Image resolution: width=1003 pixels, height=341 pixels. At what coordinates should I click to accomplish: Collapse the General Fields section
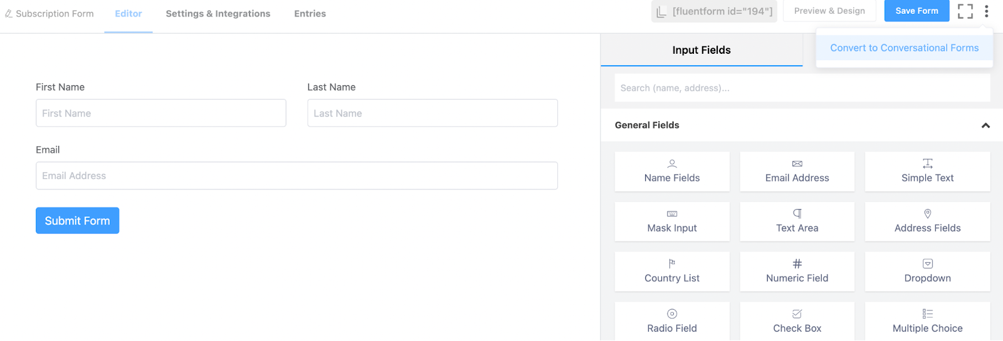[x=985, y=126]
